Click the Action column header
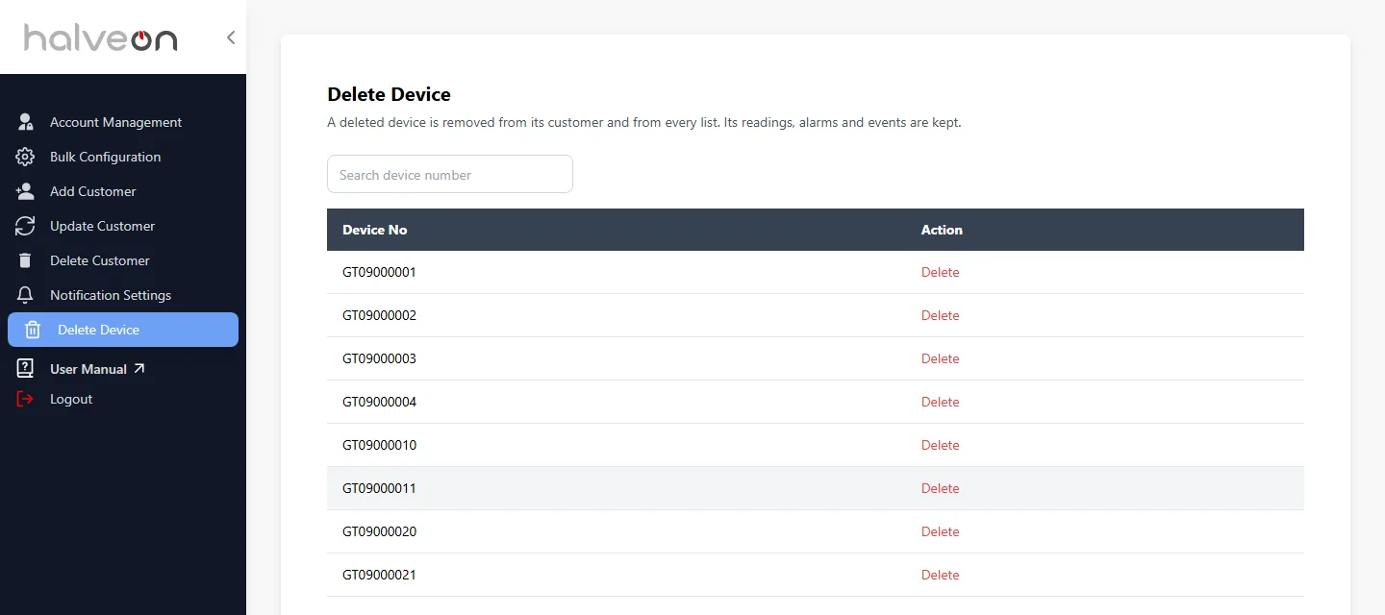Viewport: 1385px width, 615px height. coord(942,230)
